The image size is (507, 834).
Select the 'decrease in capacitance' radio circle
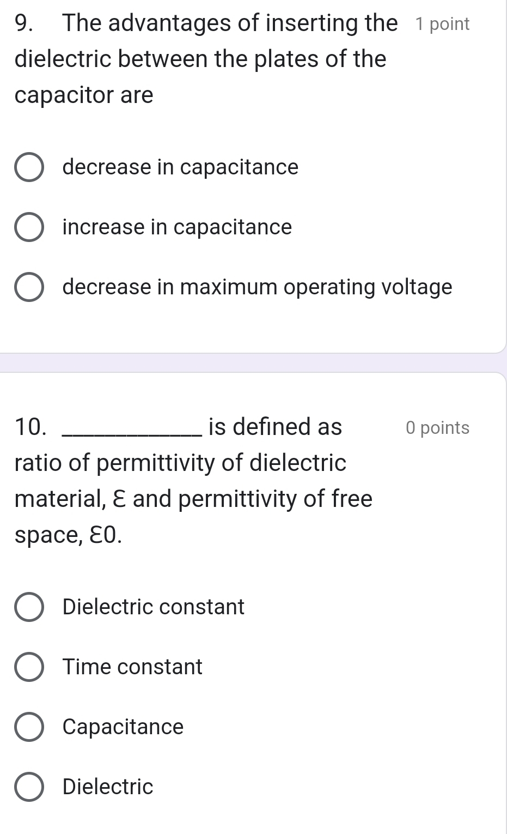tap(28, 167)
